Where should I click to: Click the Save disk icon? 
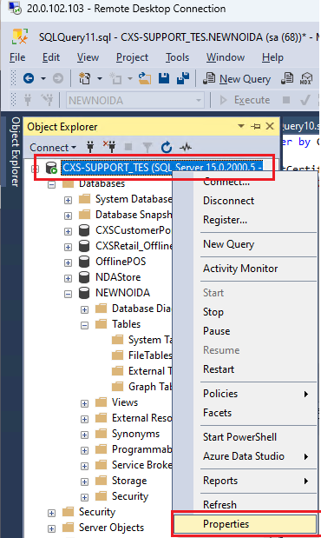164,78
